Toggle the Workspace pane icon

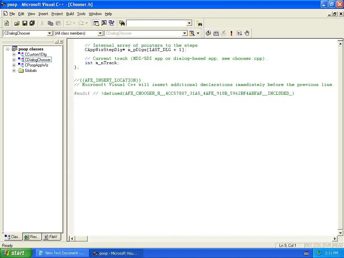pos(96,23)
